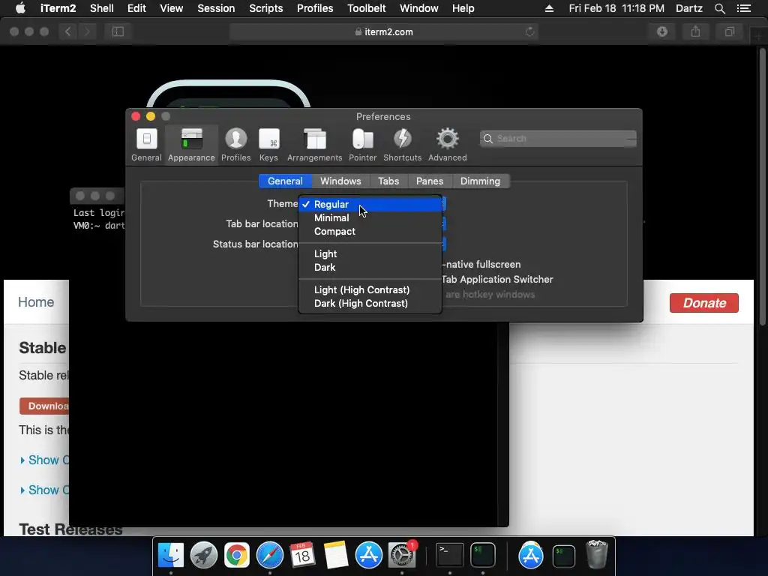Viewport: 768px width, 576px height.
Task: Open the Shell menu
Action: point(102,8)
